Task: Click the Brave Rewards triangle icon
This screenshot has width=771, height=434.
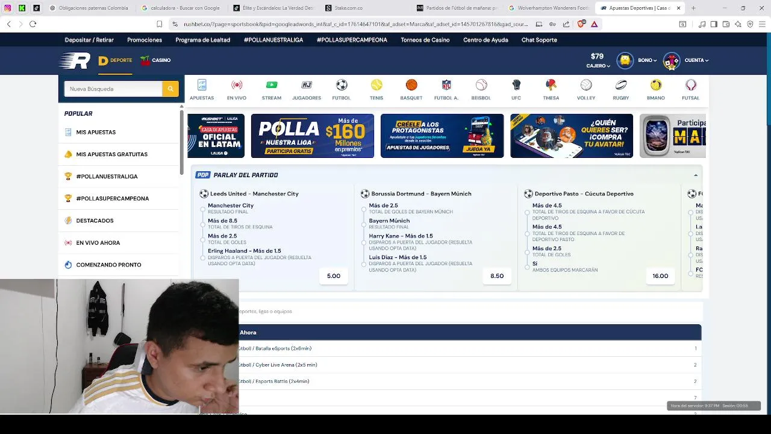Action: click(x=595, y=24)
